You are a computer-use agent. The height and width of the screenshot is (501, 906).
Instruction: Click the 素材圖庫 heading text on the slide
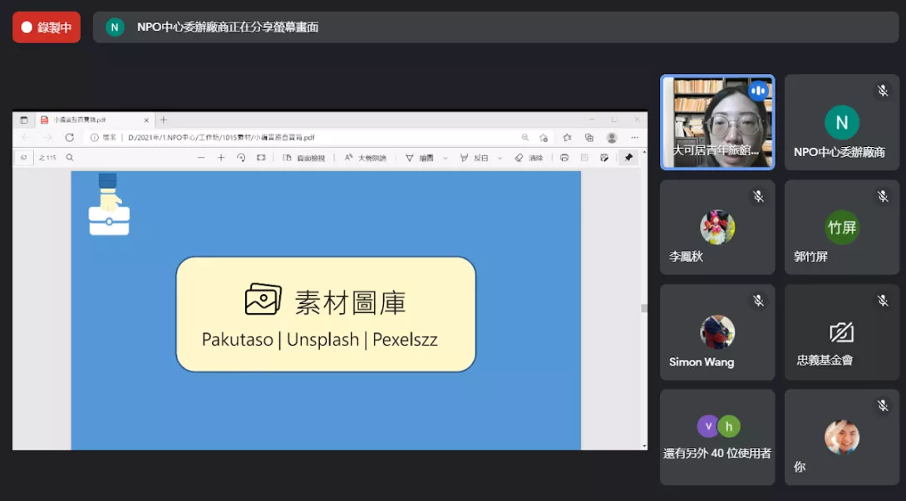(351, 302)
